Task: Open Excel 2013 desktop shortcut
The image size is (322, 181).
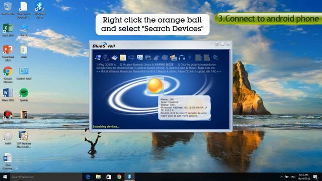Action: (8, 30)
